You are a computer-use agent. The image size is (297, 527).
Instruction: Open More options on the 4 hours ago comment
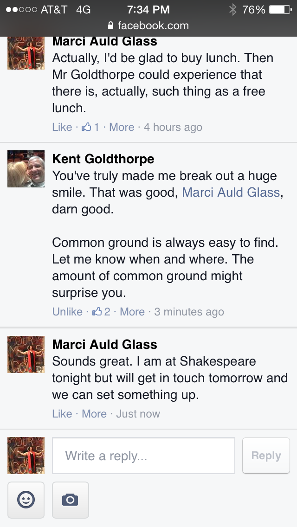pyautogui.click(x=122, y=127)
